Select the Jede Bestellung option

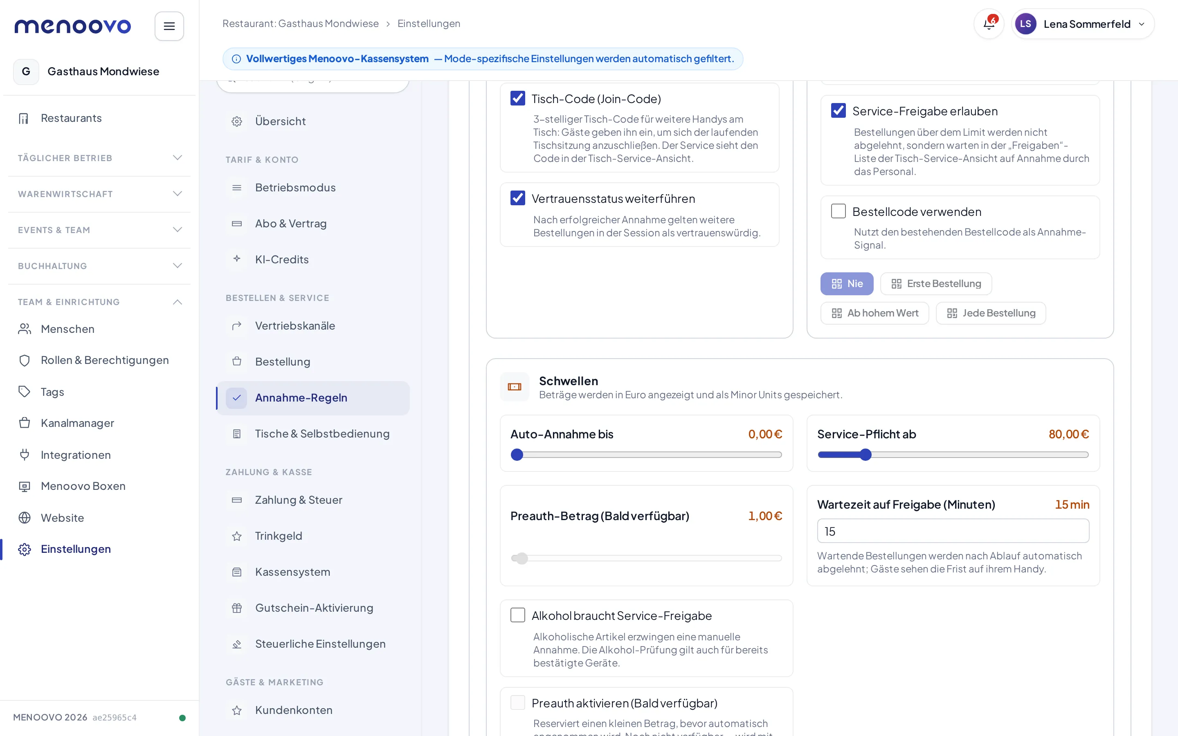991,313
